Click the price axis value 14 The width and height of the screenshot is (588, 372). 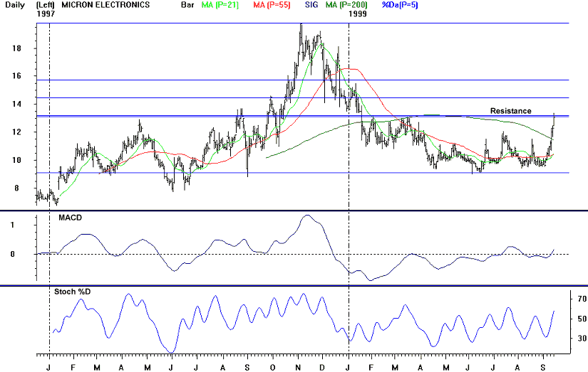click(16, 104)
